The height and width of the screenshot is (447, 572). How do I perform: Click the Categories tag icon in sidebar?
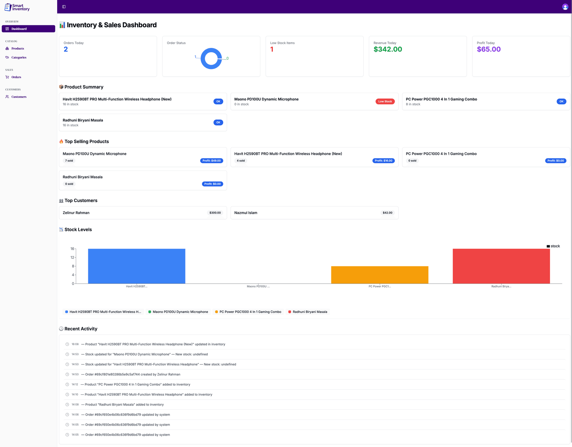(7, 58)
